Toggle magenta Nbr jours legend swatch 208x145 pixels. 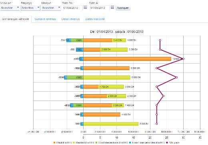point(167,143)
